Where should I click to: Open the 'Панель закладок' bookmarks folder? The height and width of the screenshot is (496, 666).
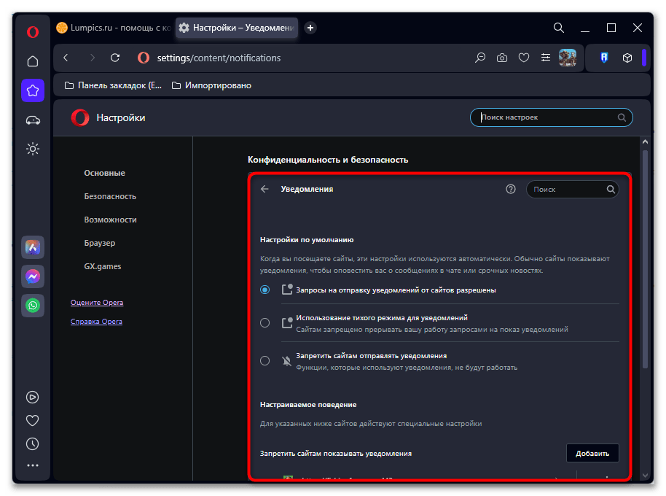(114, 85)
